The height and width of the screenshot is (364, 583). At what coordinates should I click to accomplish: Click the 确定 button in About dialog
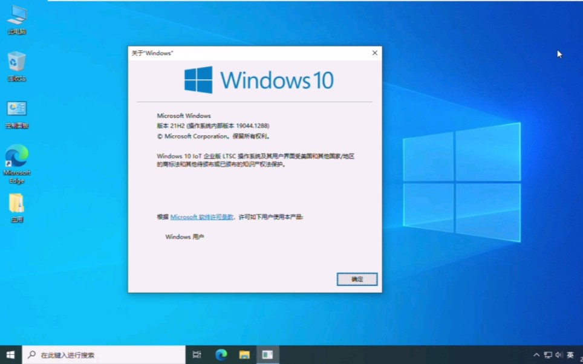357,279
